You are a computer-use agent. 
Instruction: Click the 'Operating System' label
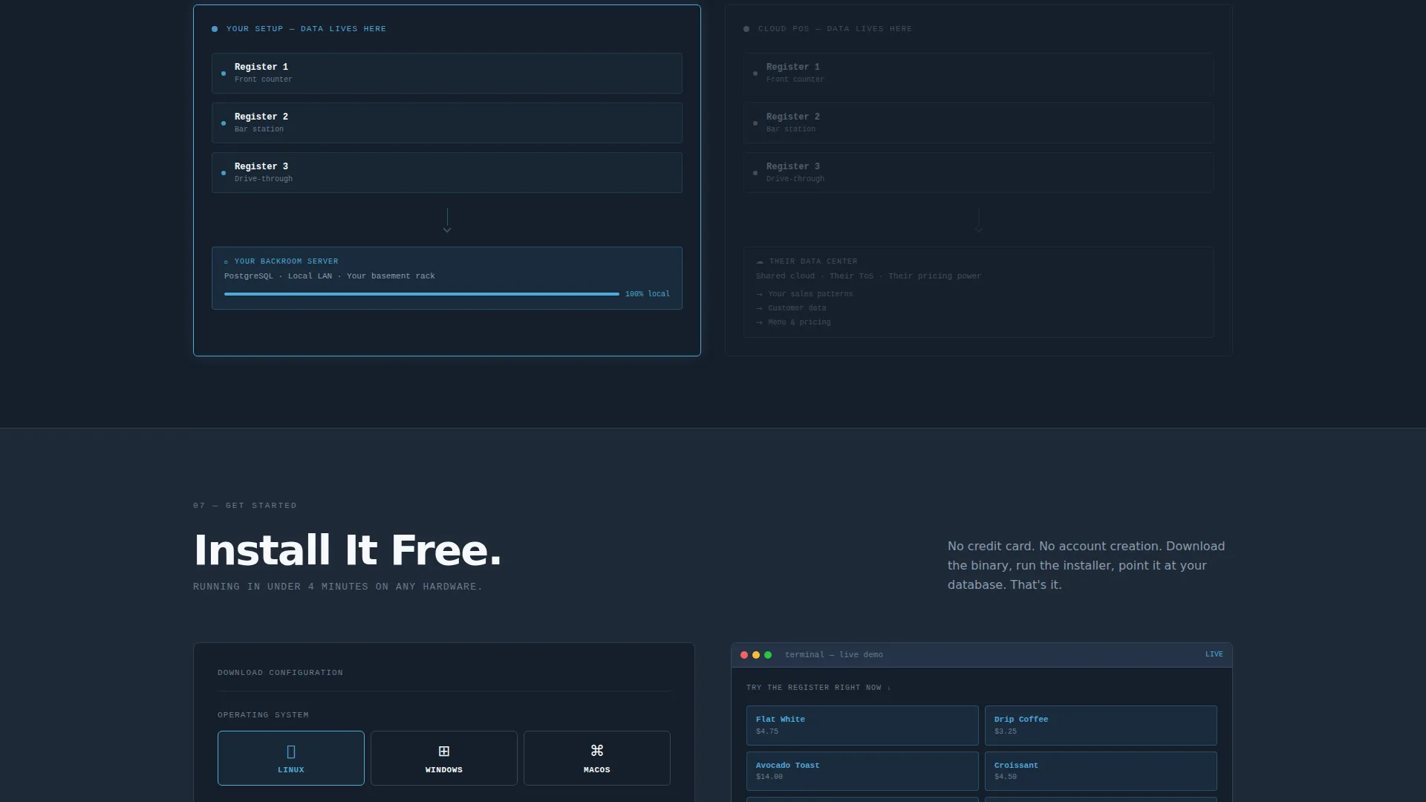click(263, 715)
